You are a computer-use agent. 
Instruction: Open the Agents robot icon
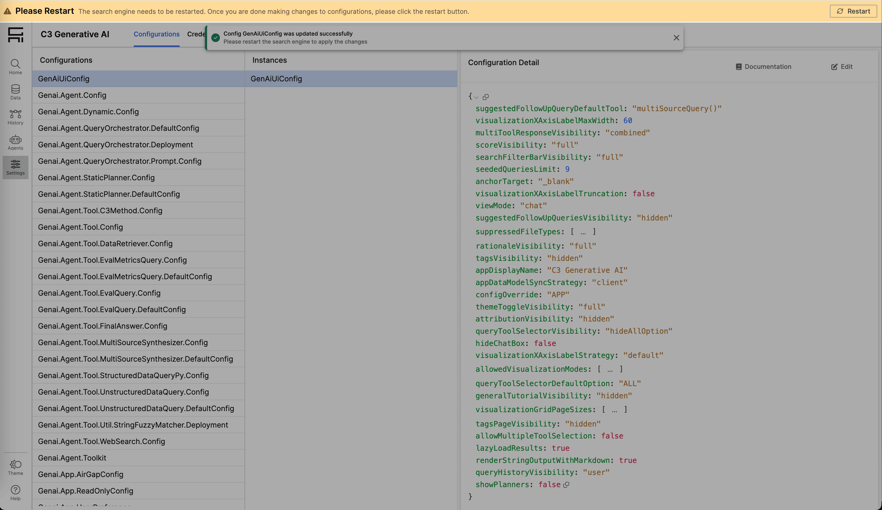(x=15, y=140)
